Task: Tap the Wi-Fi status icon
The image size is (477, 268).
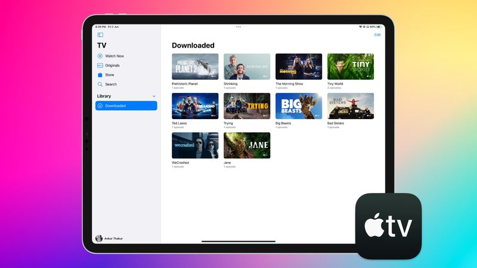Action: pyautogui.click(x=361, y=27)
